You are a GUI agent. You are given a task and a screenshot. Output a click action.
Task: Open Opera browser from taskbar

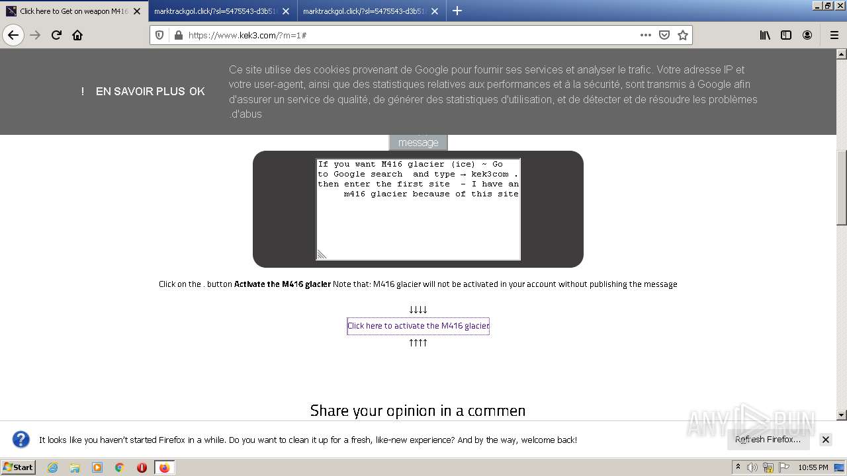point(142,467)
